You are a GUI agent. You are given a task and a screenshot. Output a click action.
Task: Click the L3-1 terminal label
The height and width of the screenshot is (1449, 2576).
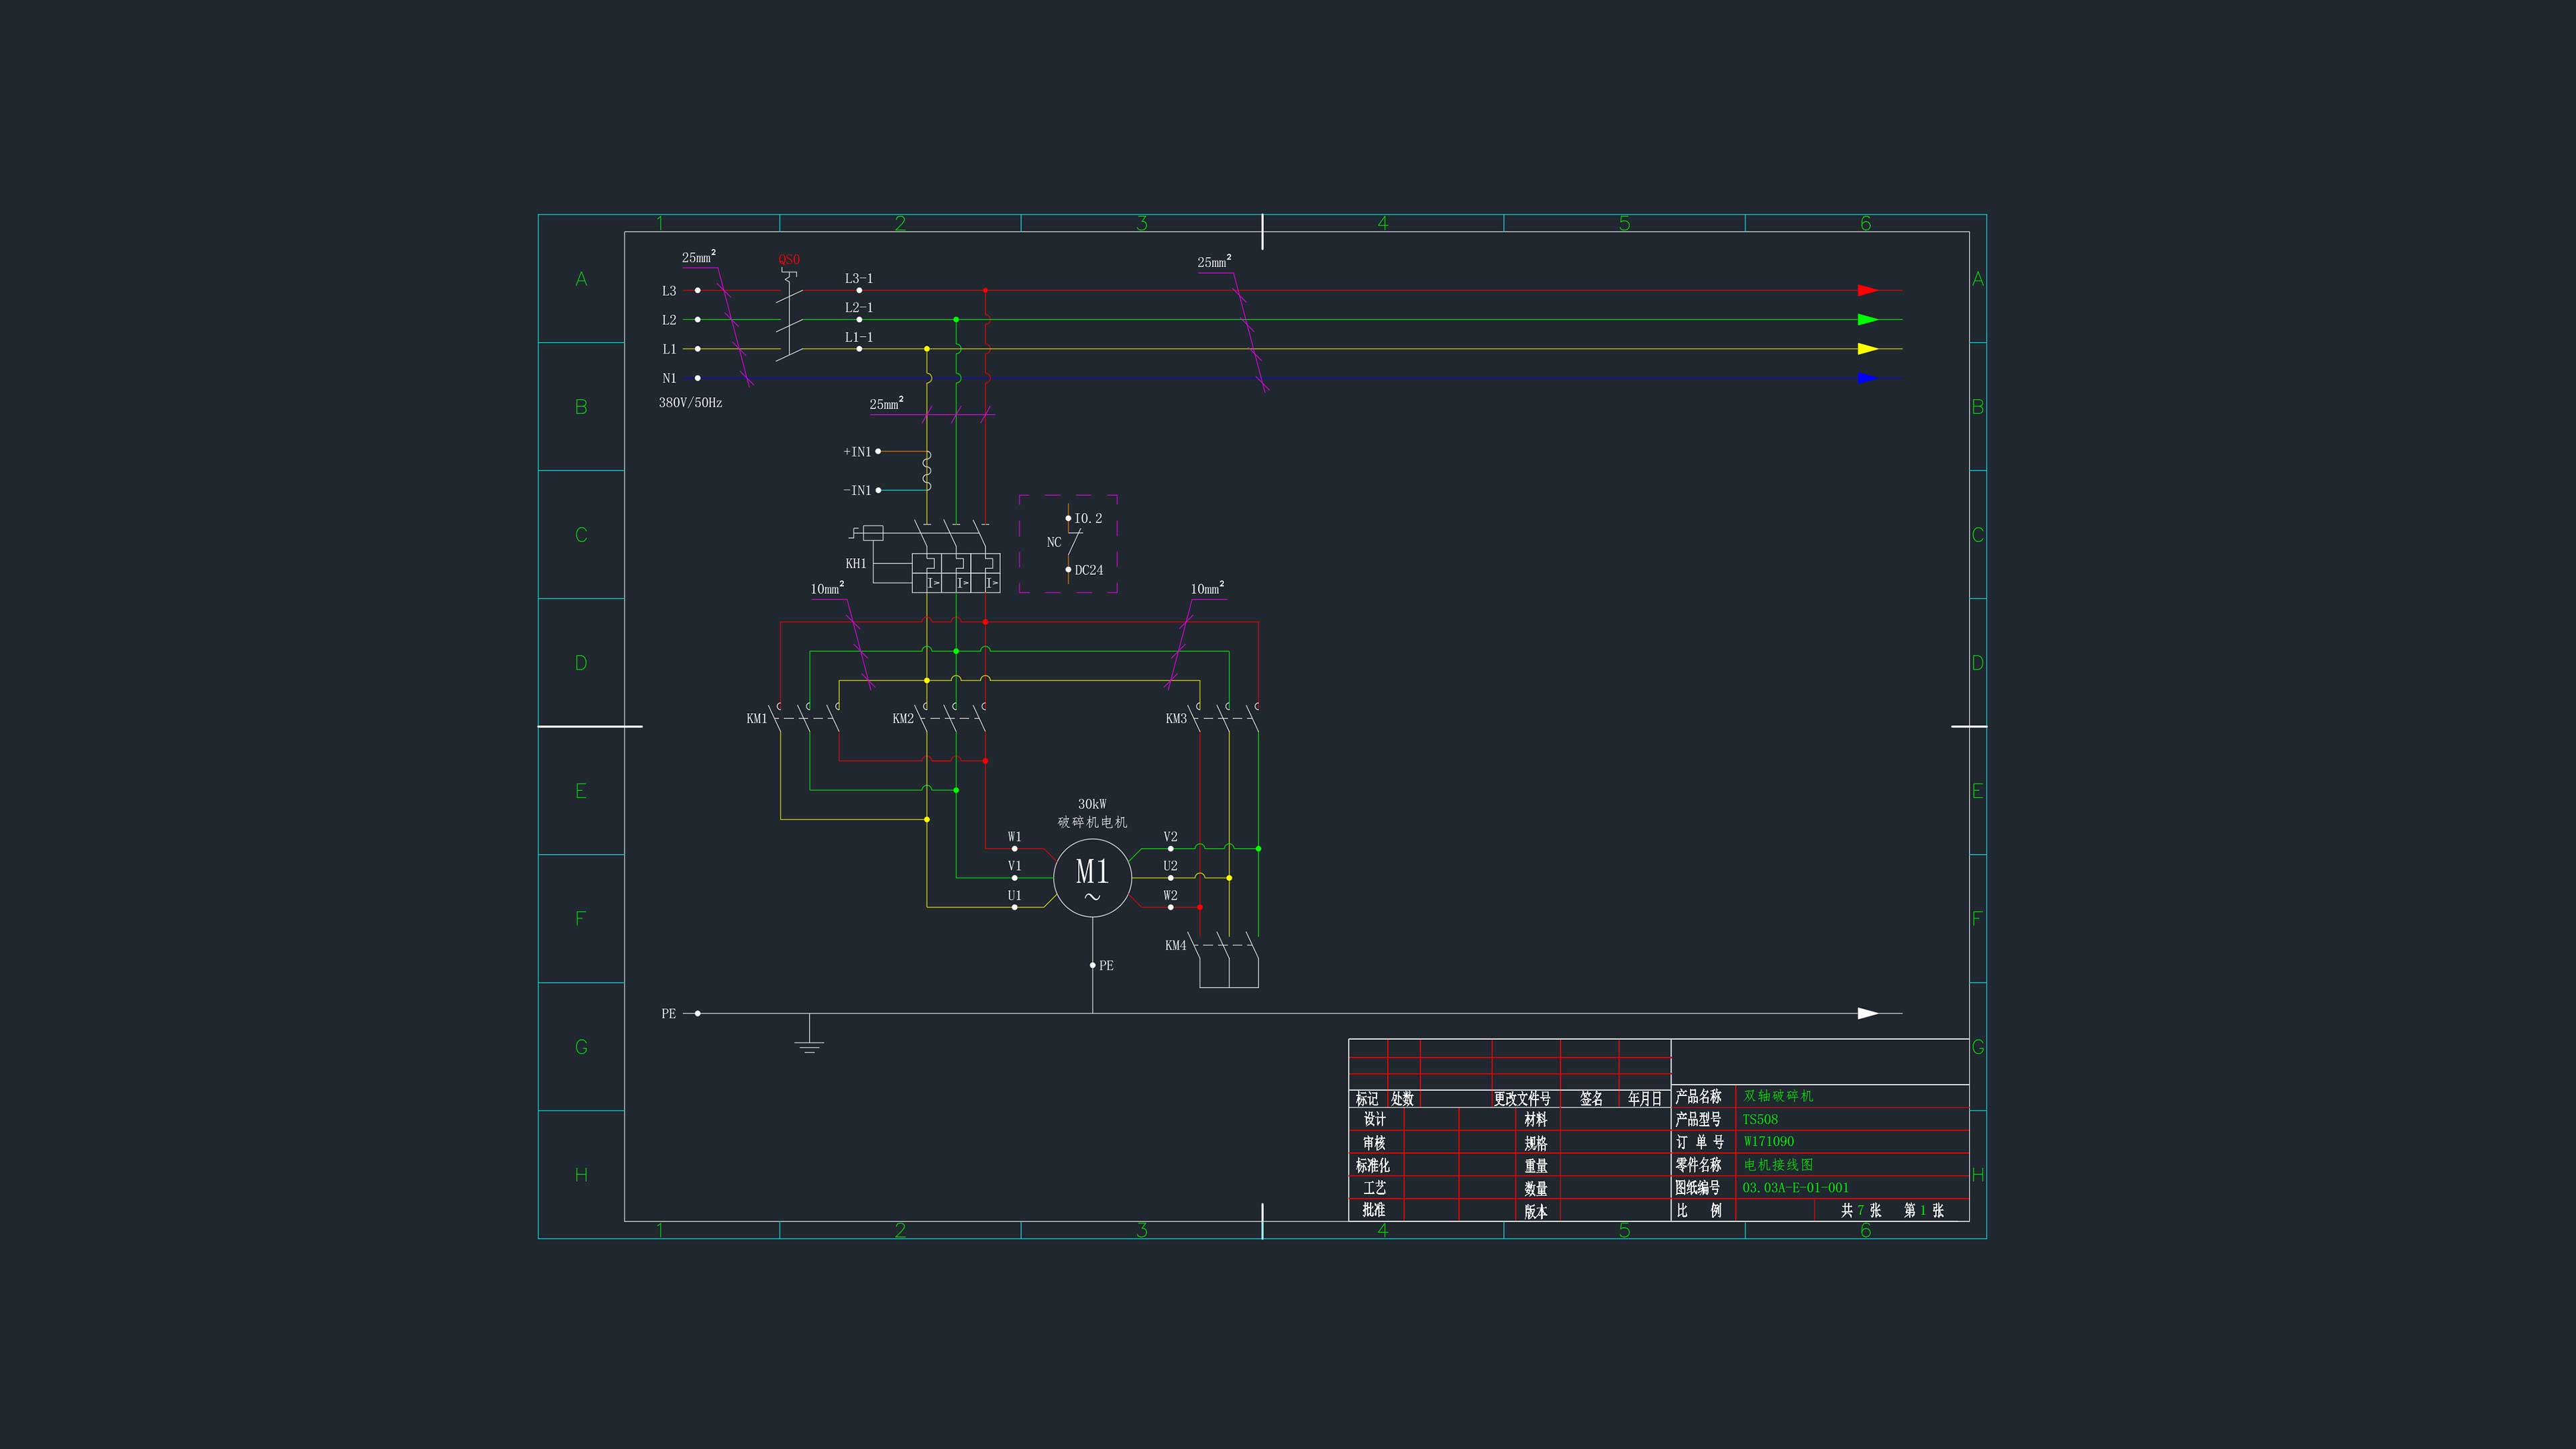(x=858, y=278)
